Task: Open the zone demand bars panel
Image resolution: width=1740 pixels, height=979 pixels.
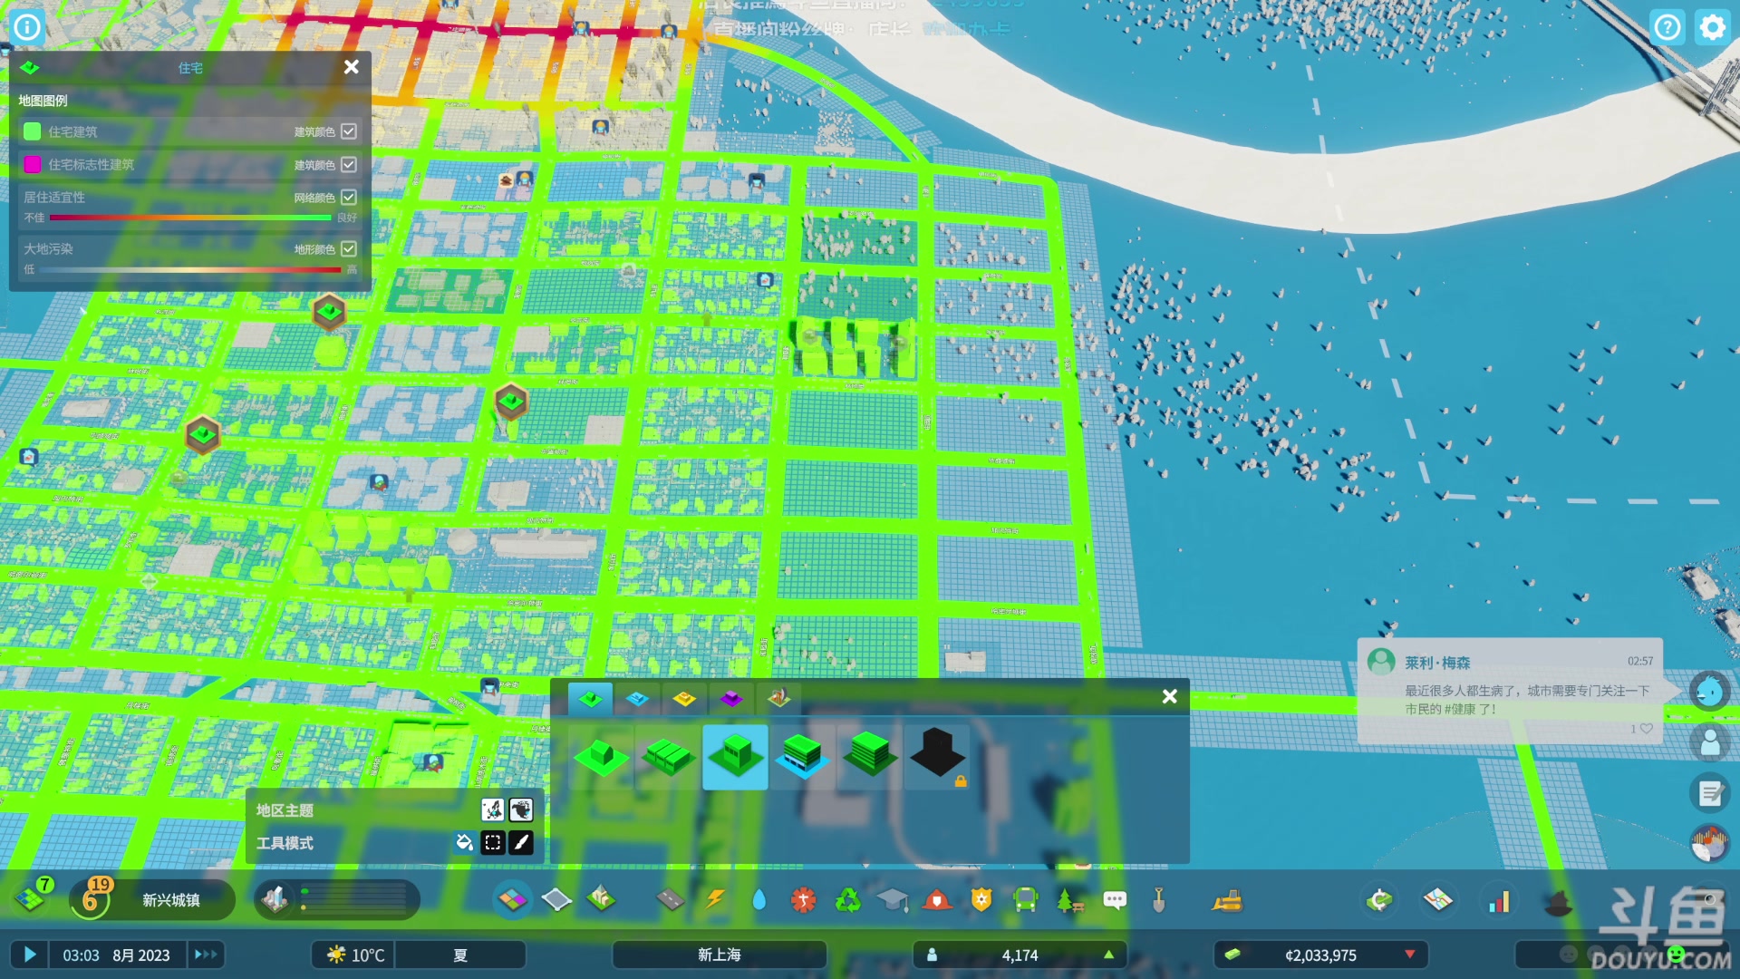Action: coord(337,899)
